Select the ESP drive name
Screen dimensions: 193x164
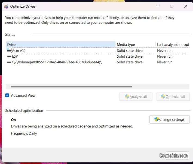point(15,56)
